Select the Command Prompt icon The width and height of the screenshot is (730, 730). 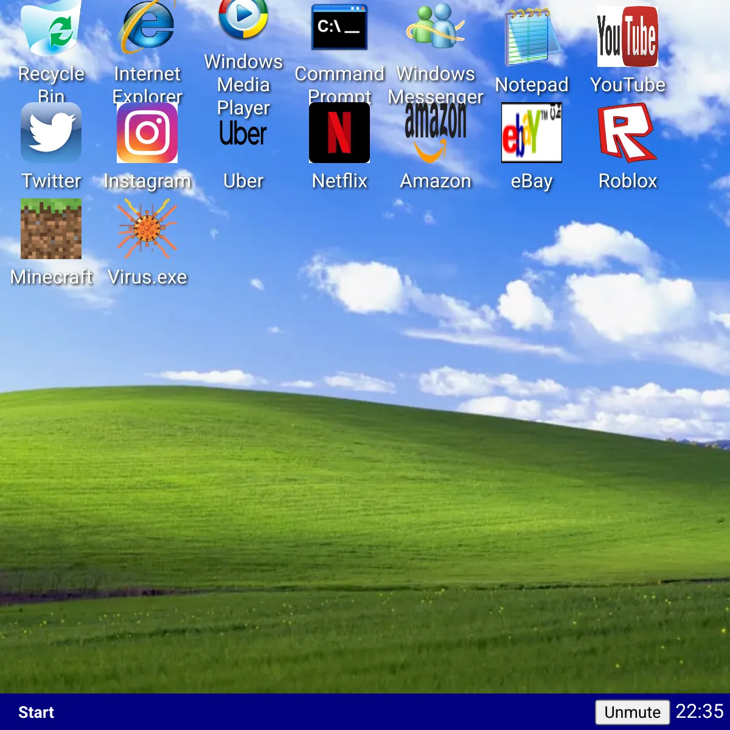(x=339, y=27)
